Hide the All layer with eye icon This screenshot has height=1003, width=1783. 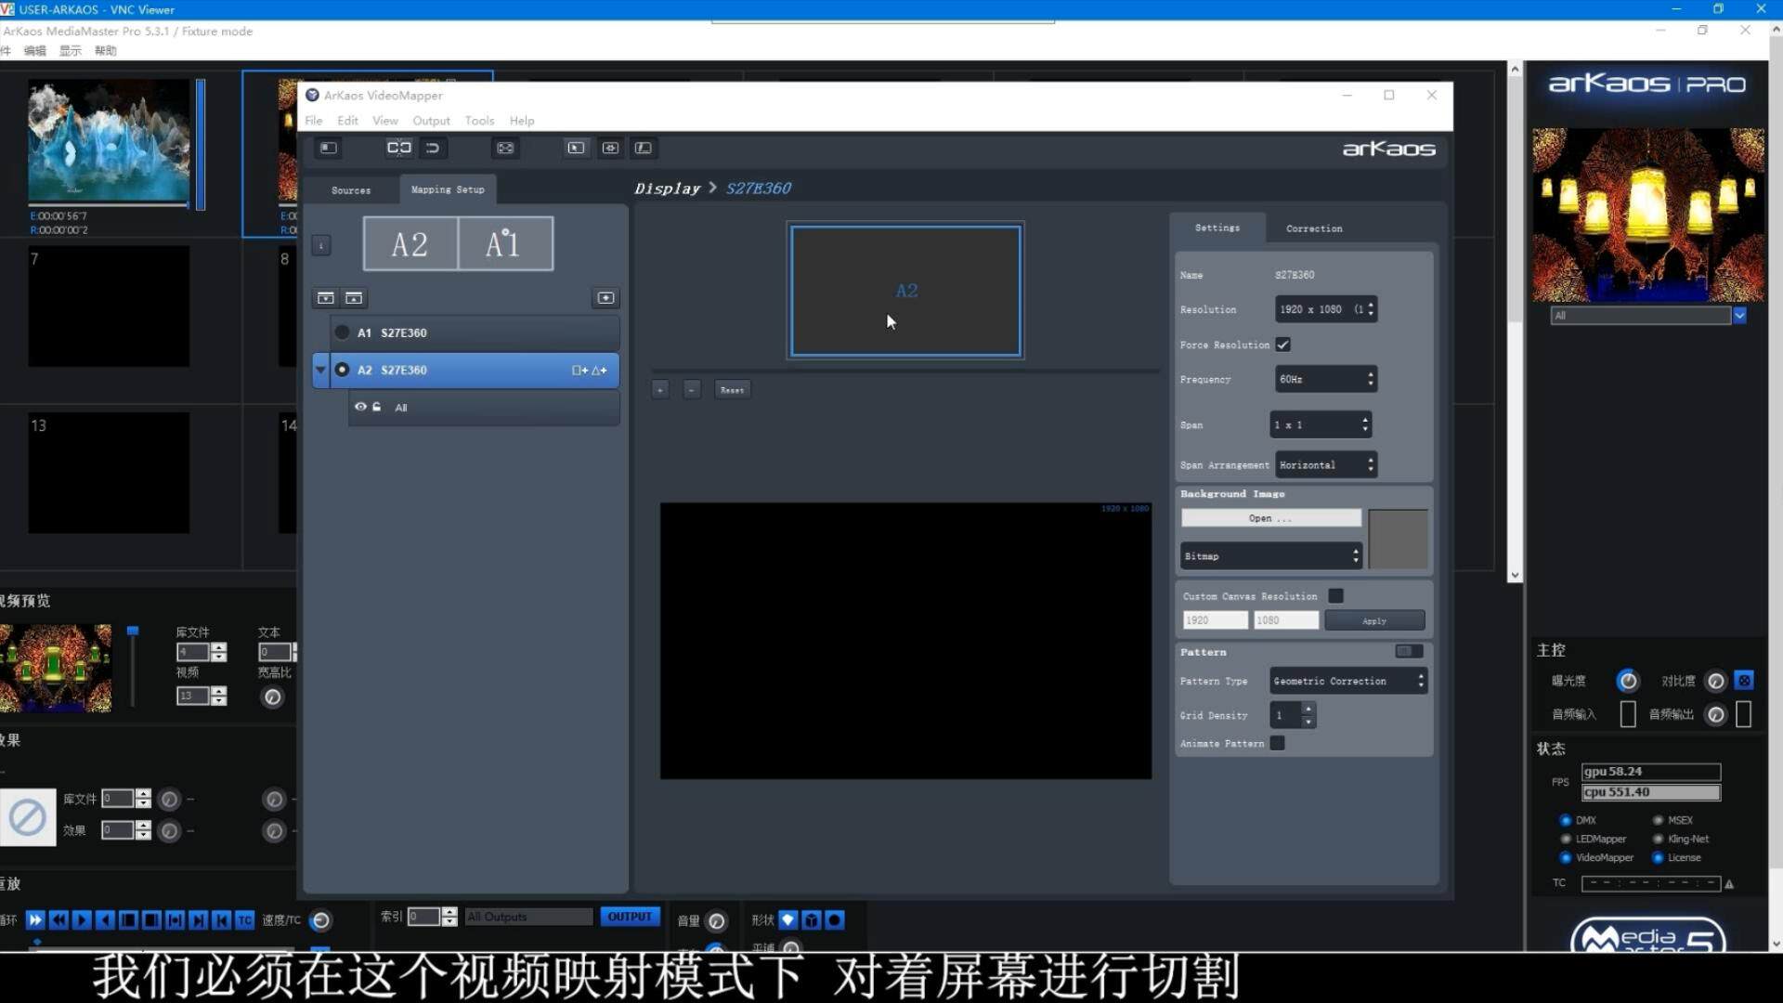point(360,408)
